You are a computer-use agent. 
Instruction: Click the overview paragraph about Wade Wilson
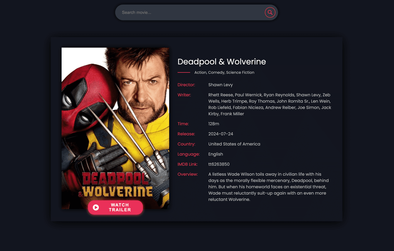click(269, 187)
